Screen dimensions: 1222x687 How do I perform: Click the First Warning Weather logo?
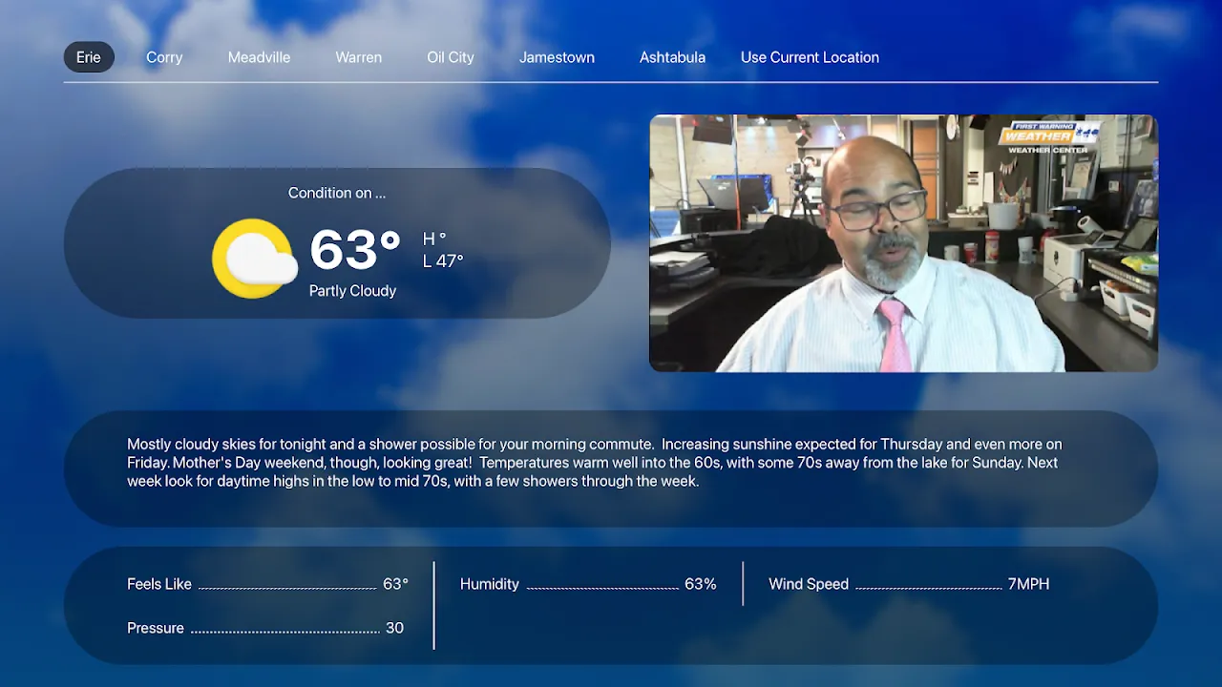[x=1049, y=137]
